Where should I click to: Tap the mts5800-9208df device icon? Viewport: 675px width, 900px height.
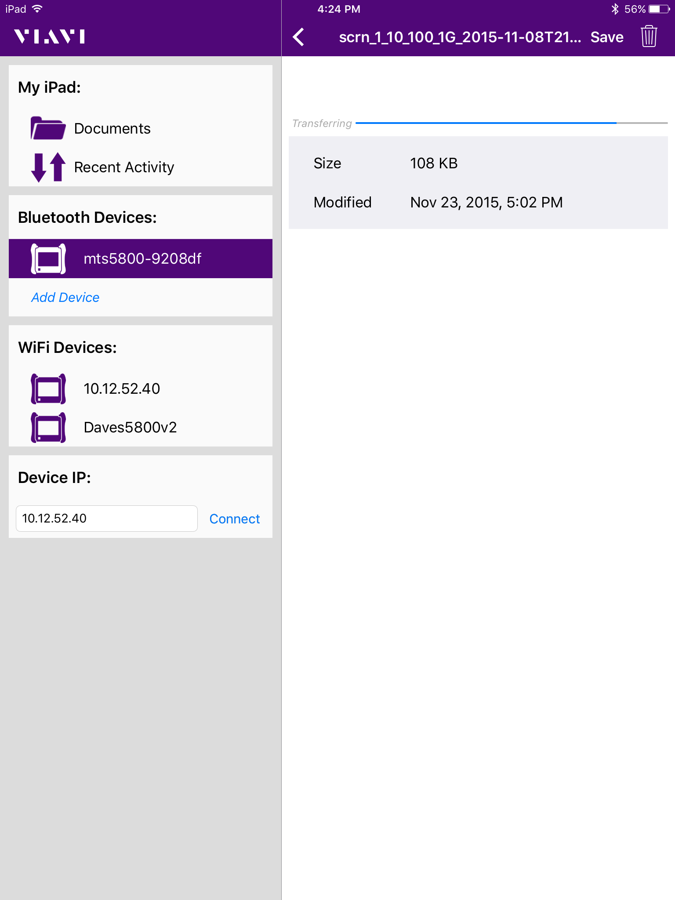click(x=48, y=258)
